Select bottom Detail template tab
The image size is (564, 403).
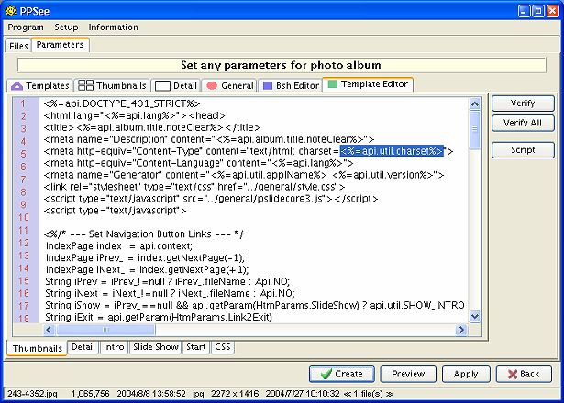(x=83, y=347)
